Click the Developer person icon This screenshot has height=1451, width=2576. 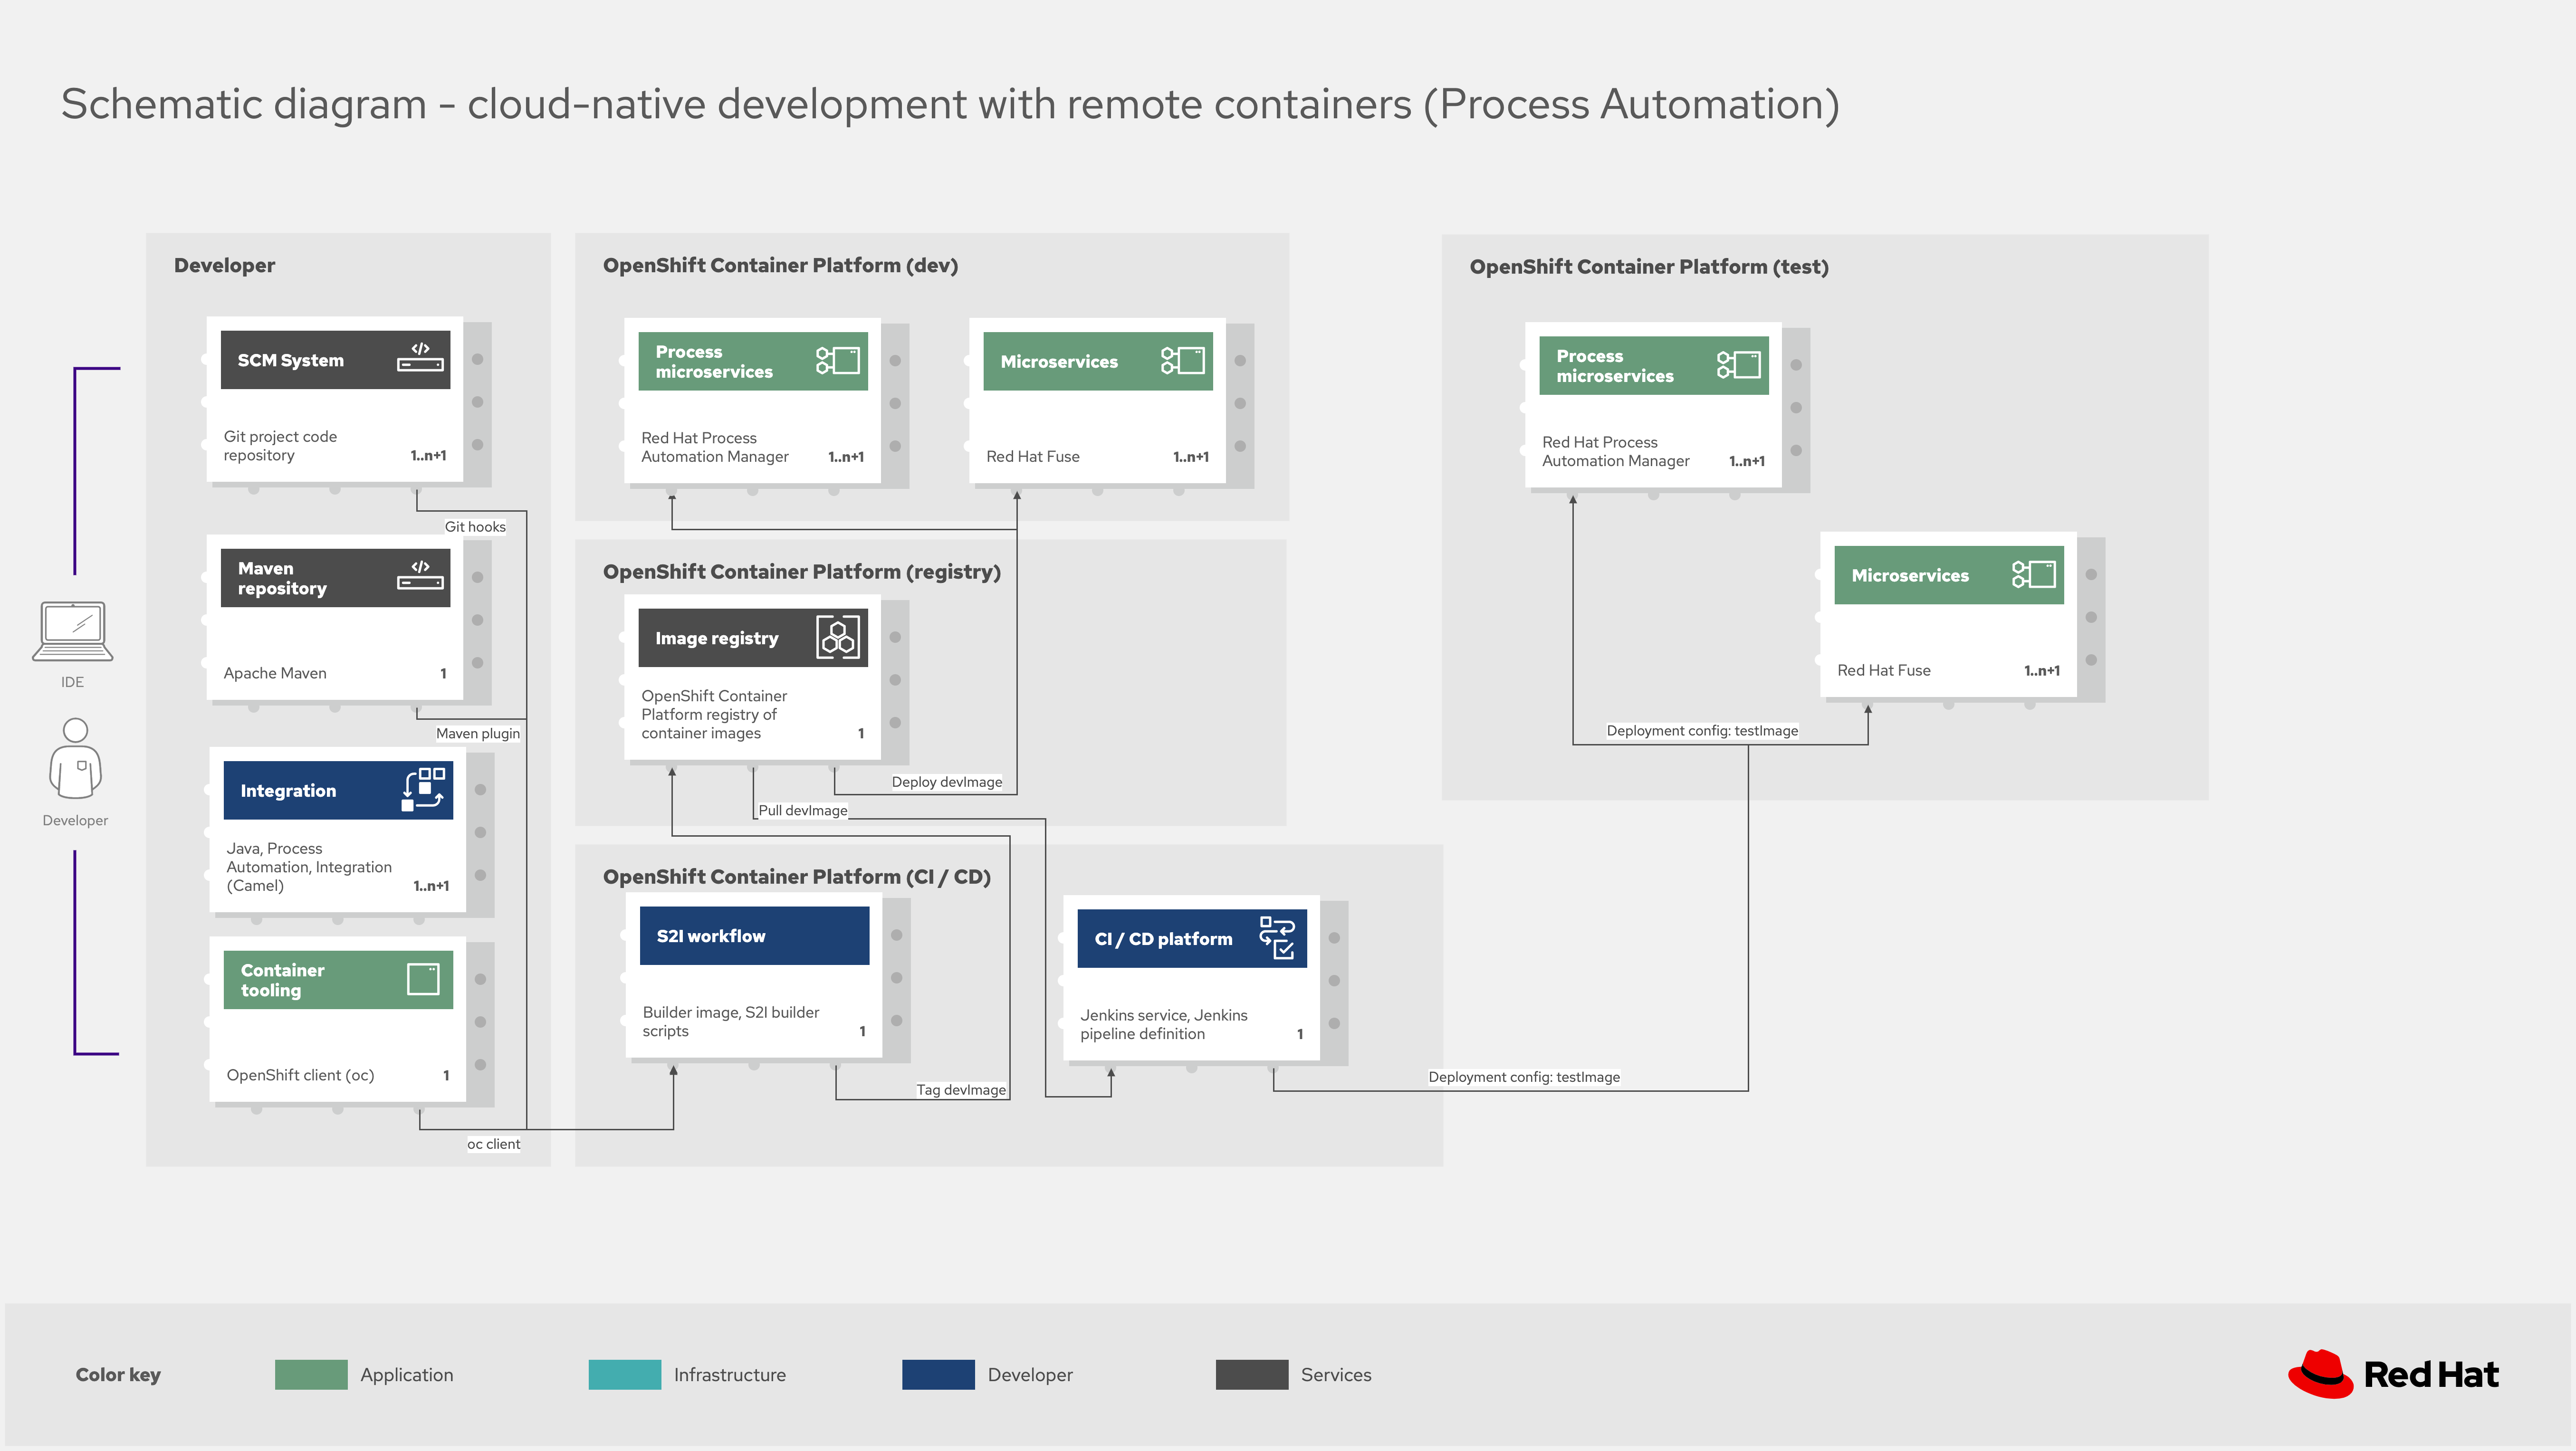75,758
